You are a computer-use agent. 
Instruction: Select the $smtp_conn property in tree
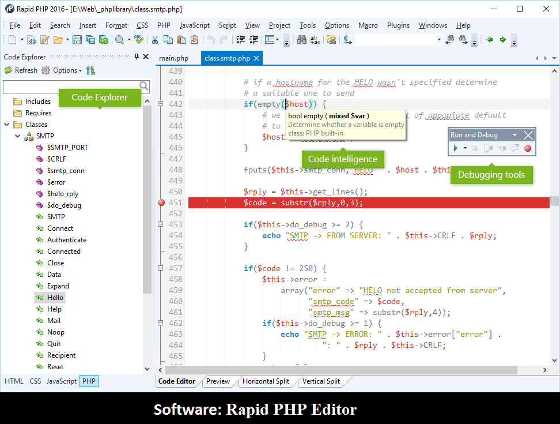[66, 171]
